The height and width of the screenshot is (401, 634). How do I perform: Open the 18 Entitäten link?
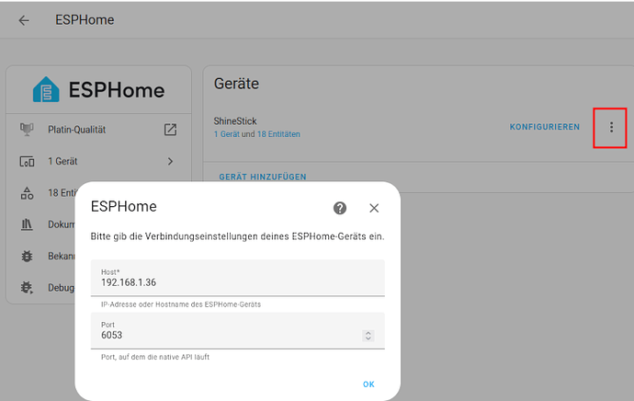click(278, 134)
